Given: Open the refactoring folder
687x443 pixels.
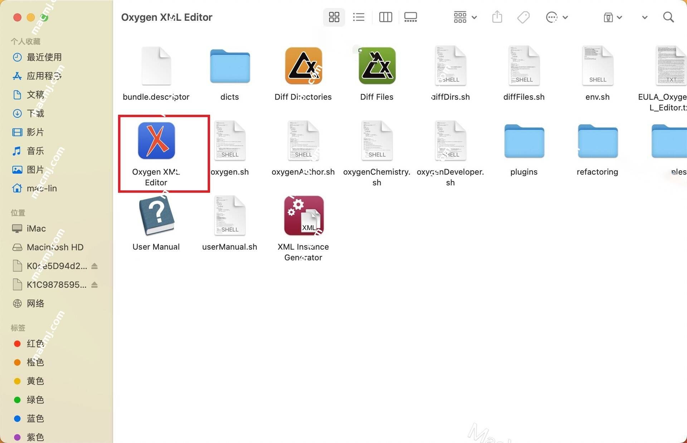Looking at the screenshot, I should (x=598, y=141).
